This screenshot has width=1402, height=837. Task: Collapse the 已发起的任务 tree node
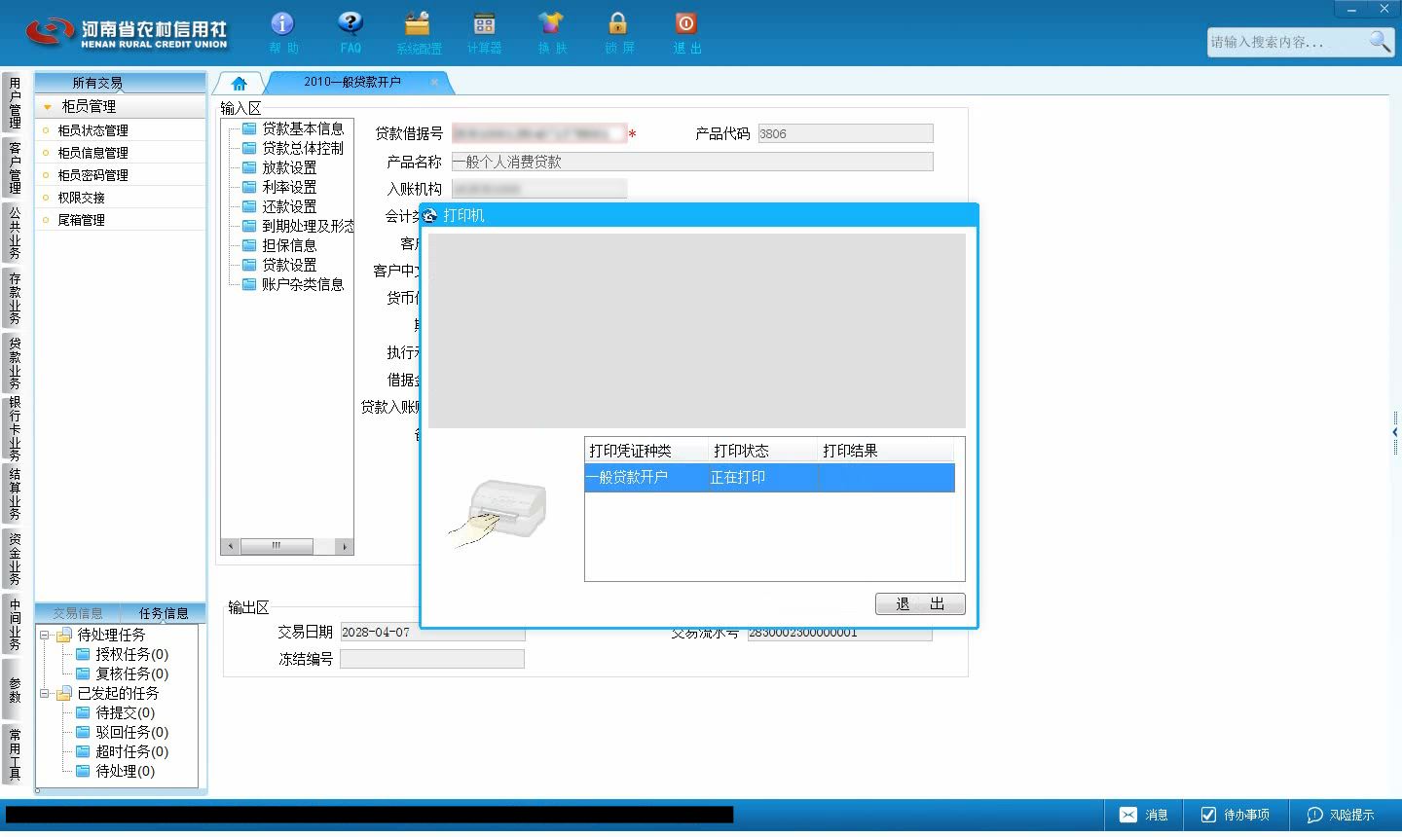tap(45, 693)
